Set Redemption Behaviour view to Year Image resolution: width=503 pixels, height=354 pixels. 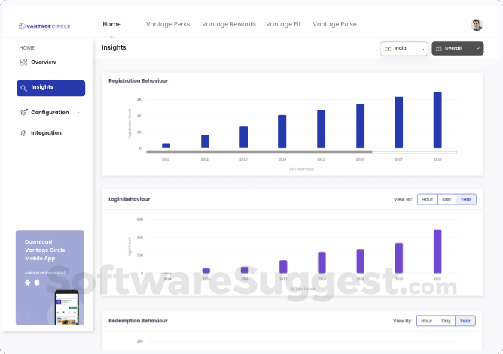point(465,321)
